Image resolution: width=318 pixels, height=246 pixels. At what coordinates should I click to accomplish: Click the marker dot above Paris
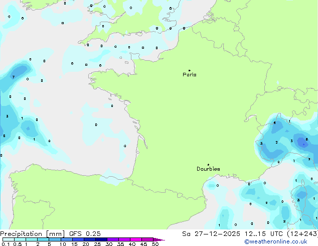click(190, 70)
